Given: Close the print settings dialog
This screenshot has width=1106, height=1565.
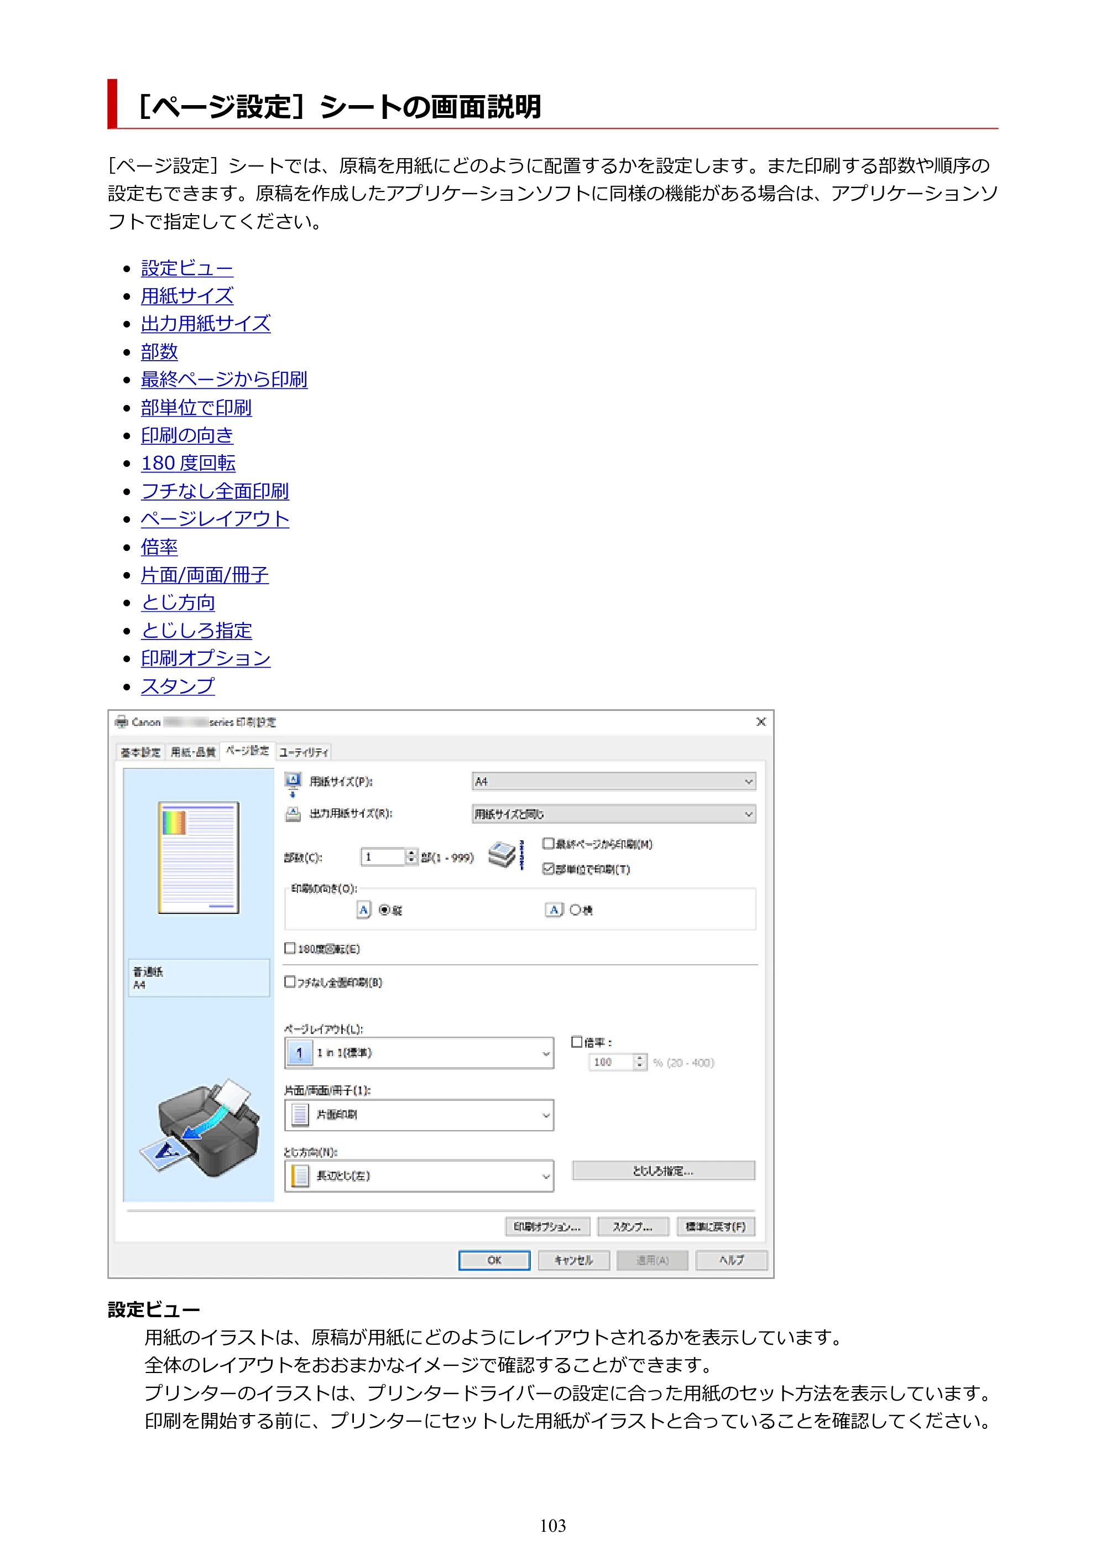Looking at the screenshot, I should click(761, 722).
